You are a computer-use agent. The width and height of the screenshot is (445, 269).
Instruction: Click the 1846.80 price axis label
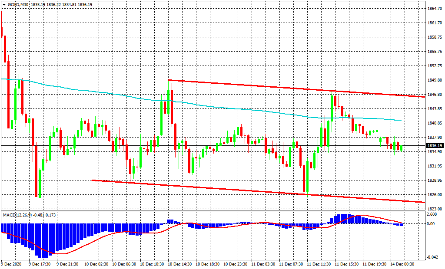[x=435, y=95]
